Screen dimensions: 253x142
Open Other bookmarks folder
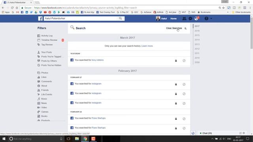241,12
